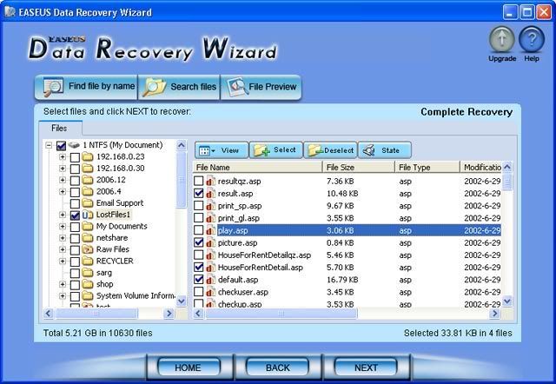Image resolution: width=556 pixels, height=384 pixels.
Task: Expand the 2006.4 folder
Action: point(63,192)
